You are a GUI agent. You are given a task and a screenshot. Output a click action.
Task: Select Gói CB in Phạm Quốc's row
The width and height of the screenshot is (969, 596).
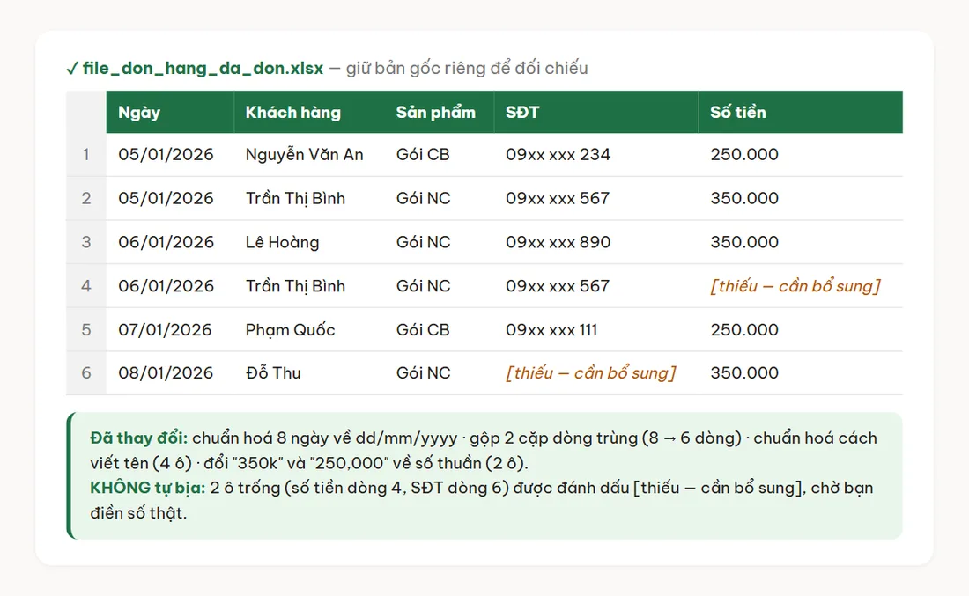pos(423,330)
